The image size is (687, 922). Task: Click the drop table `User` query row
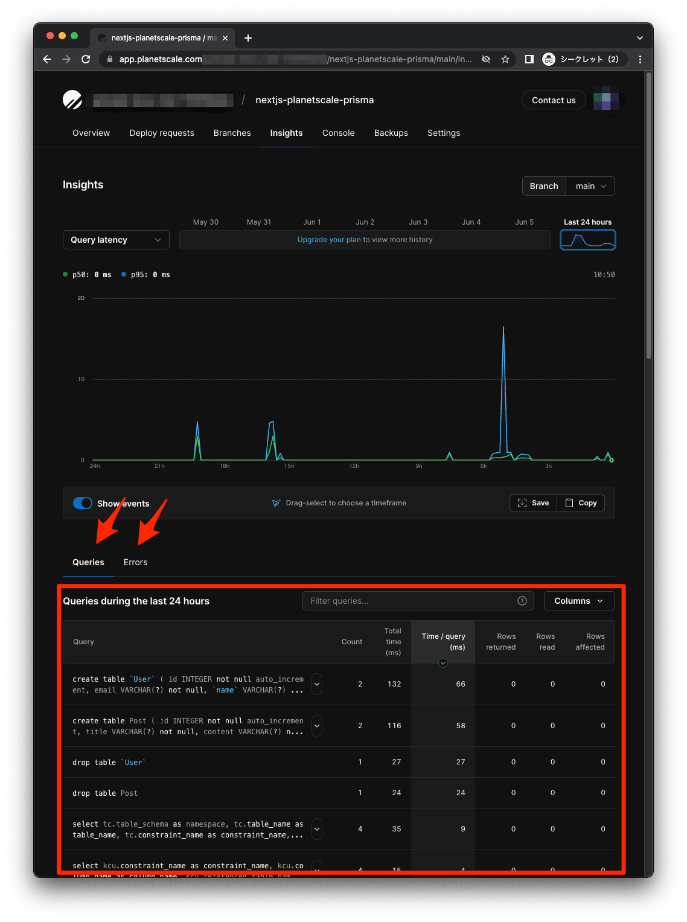pos(339,762)
